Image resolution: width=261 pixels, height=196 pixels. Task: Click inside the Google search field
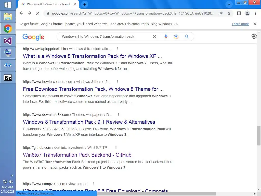point(107,36)
